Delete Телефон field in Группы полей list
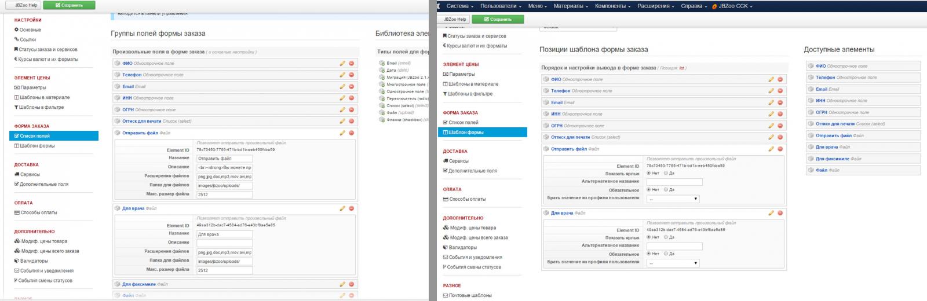 (x=351, y=75)
